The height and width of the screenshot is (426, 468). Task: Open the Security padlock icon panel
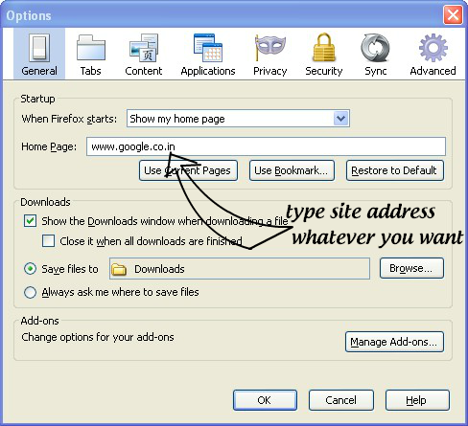[324, 54]
